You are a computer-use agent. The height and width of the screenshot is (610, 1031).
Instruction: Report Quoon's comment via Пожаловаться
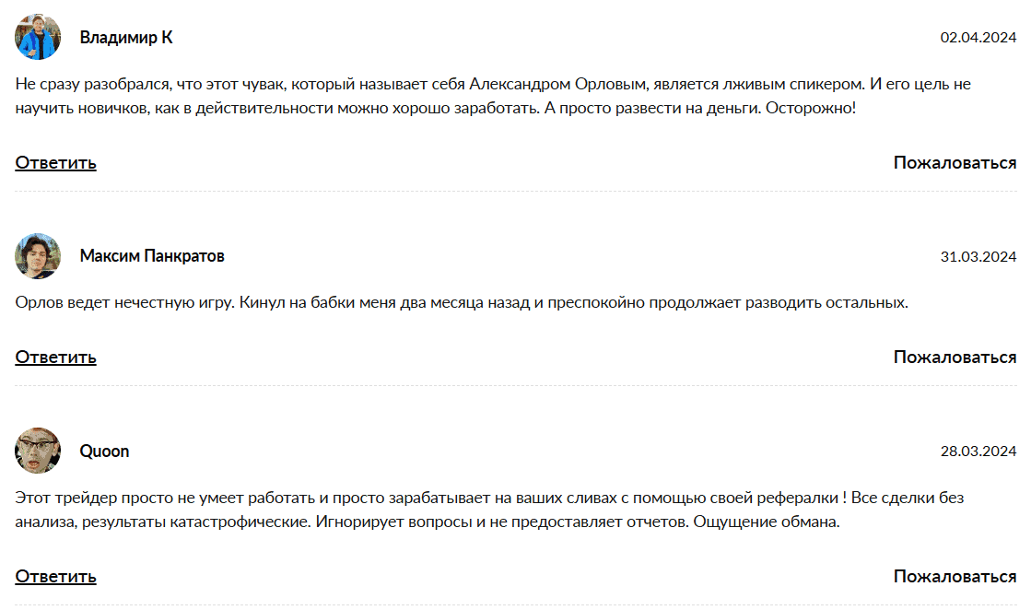tap(955, 577)
